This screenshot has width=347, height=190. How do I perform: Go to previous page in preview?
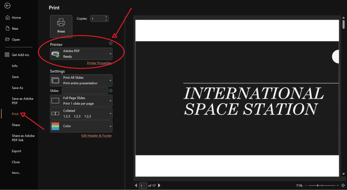tap(136, 186)
